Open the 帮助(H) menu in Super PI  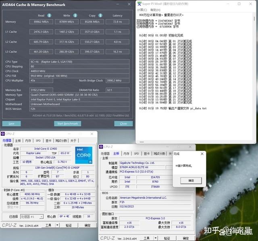pos(155,10)
